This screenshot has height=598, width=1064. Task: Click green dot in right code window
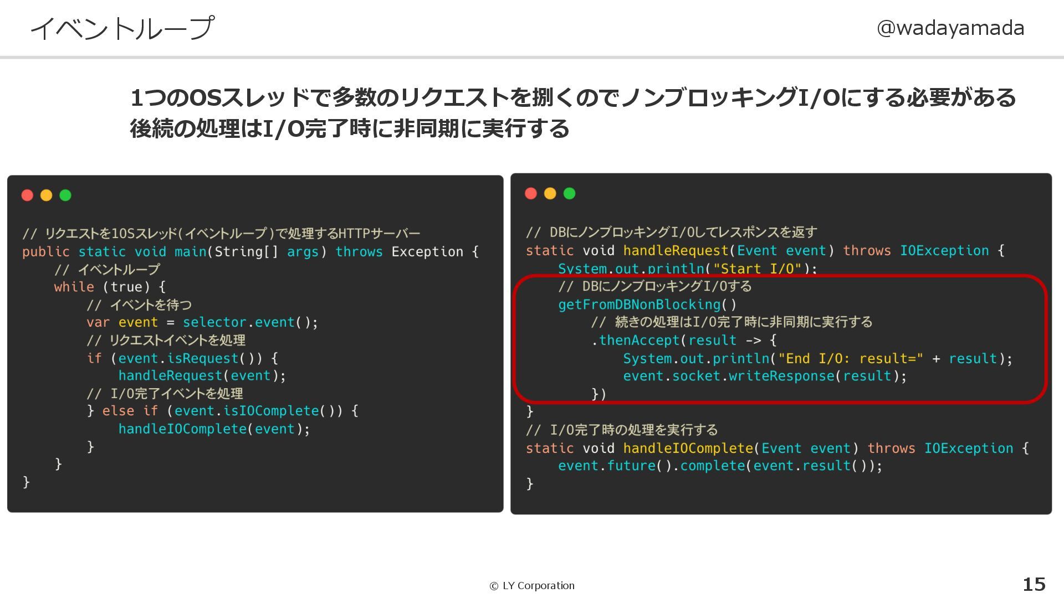coord(569,193)
